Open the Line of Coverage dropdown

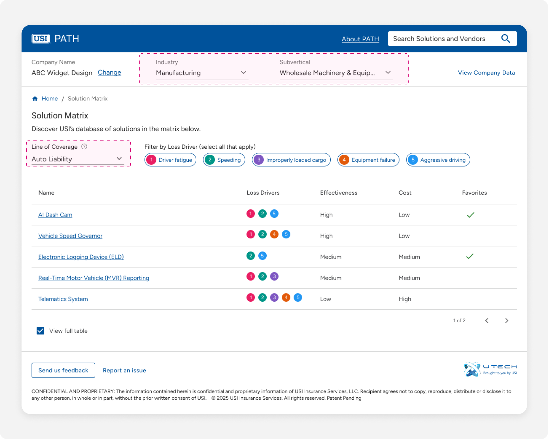pyautogui.click(x=78, y=159)
